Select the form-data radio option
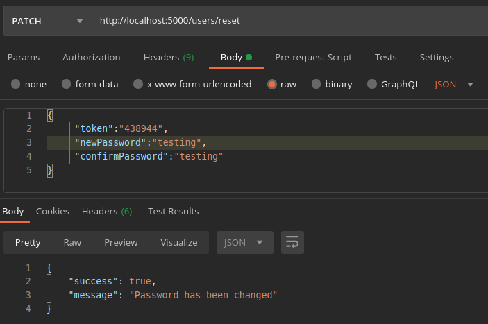Screen dimensions: 488x324 [67, 84]
